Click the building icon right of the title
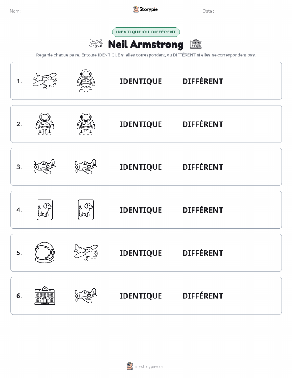Image resolution: width=292 pixels, height=378 pixels. [196, 44]
